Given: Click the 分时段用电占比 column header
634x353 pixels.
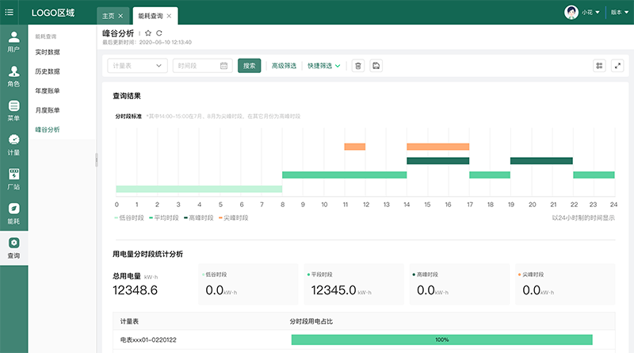Looking at the screenshot, I should (311, 321).
